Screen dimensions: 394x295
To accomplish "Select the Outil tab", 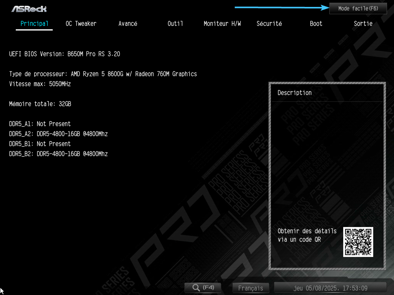I will click(175, 23).
